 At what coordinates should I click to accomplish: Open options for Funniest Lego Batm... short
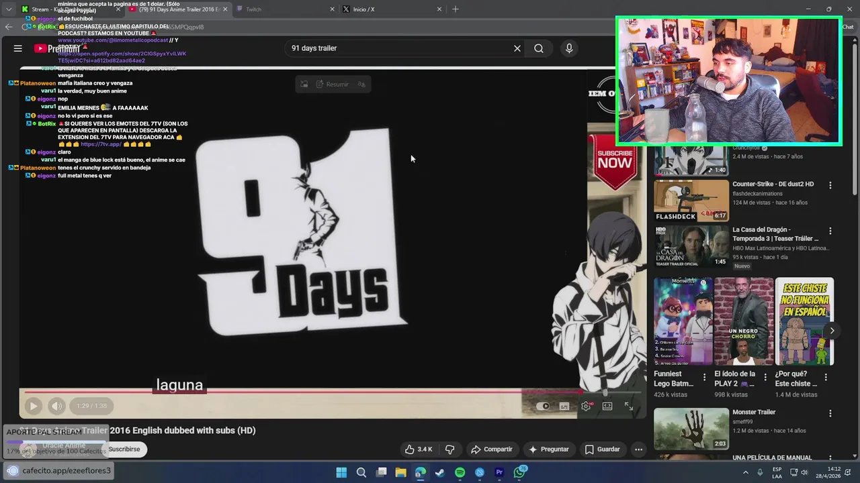(x=705, y=378)
